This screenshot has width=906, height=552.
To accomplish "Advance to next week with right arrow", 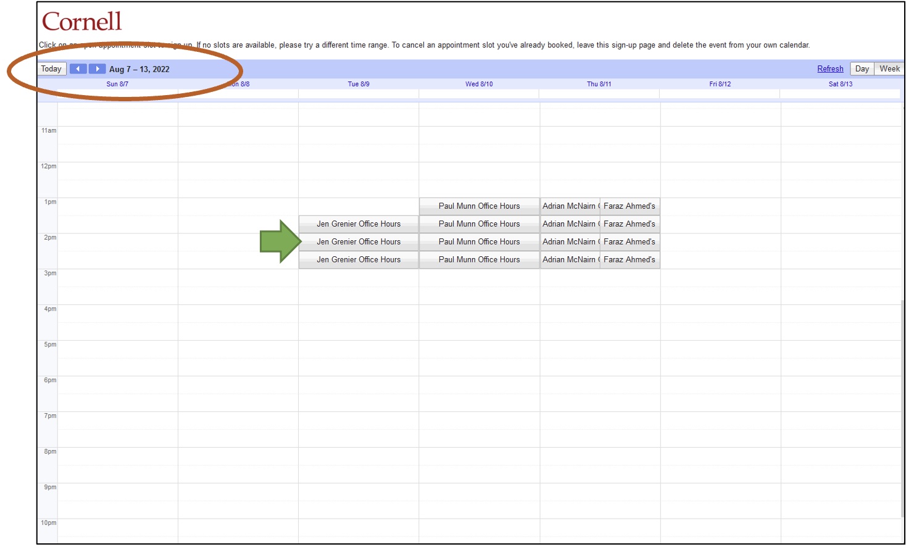I will (x=97, y=69).
